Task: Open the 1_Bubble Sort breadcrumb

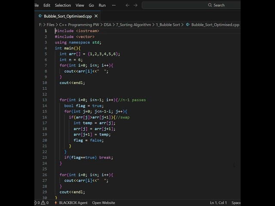Action: [x=168, y=25]
